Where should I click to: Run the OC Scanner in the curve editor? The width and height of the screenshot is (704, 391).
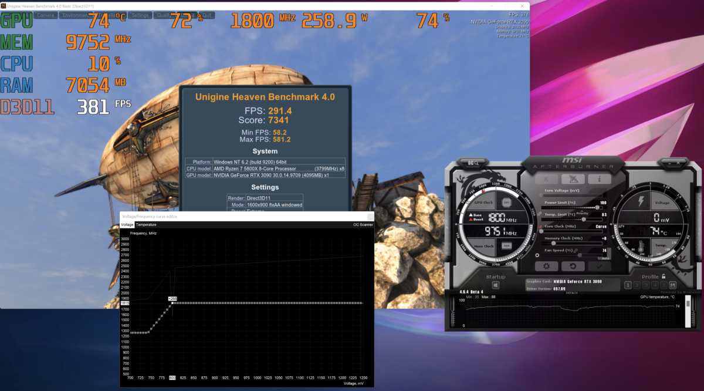pyautogui.click(x=363, y=225)
